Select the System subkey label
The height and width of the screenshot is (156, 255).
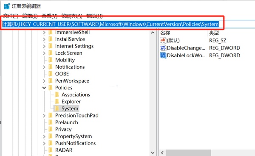70,109
